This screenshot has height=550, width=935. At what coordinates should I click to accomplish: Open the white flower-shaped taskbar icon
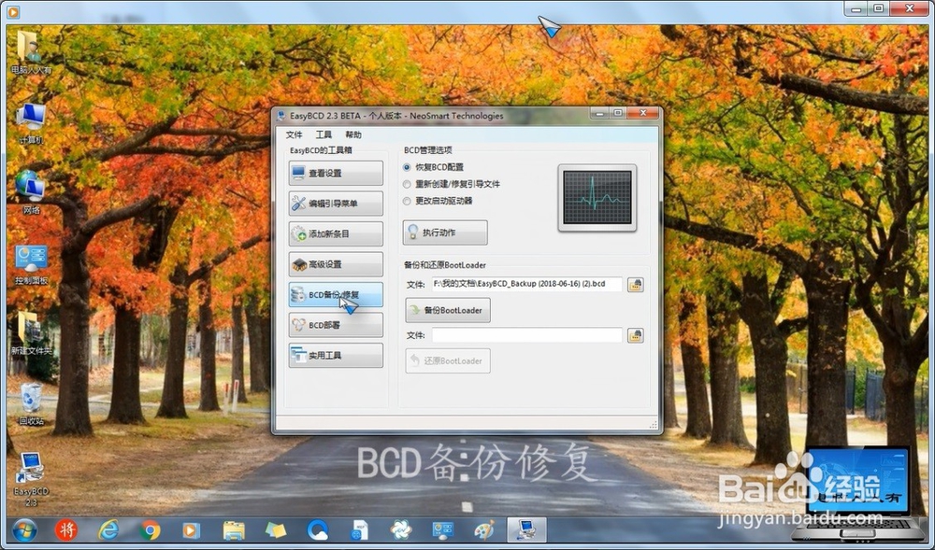click(x=401, y=529)
